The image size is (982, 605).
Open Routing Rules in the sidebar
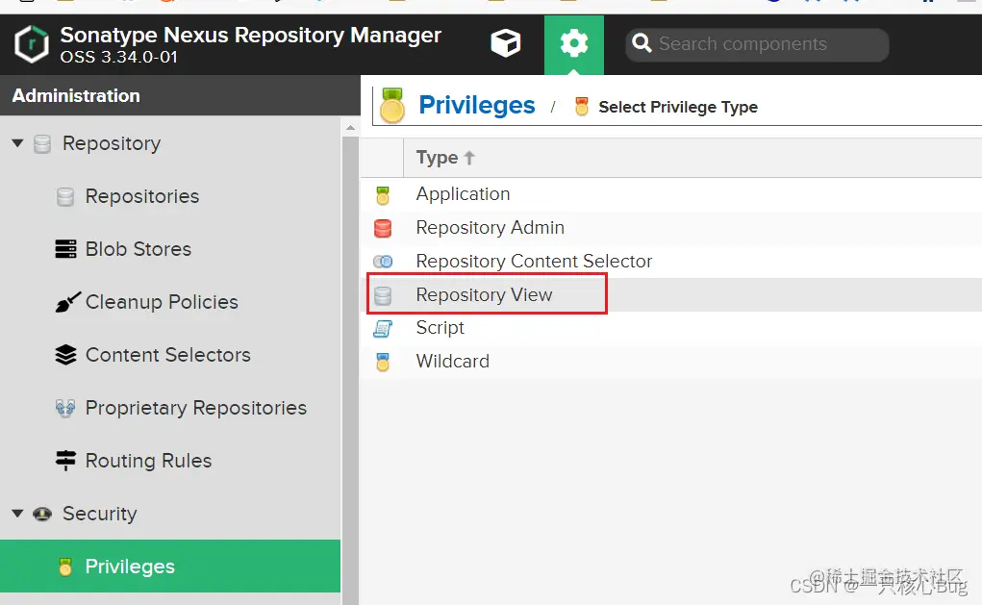coord(148,461)
